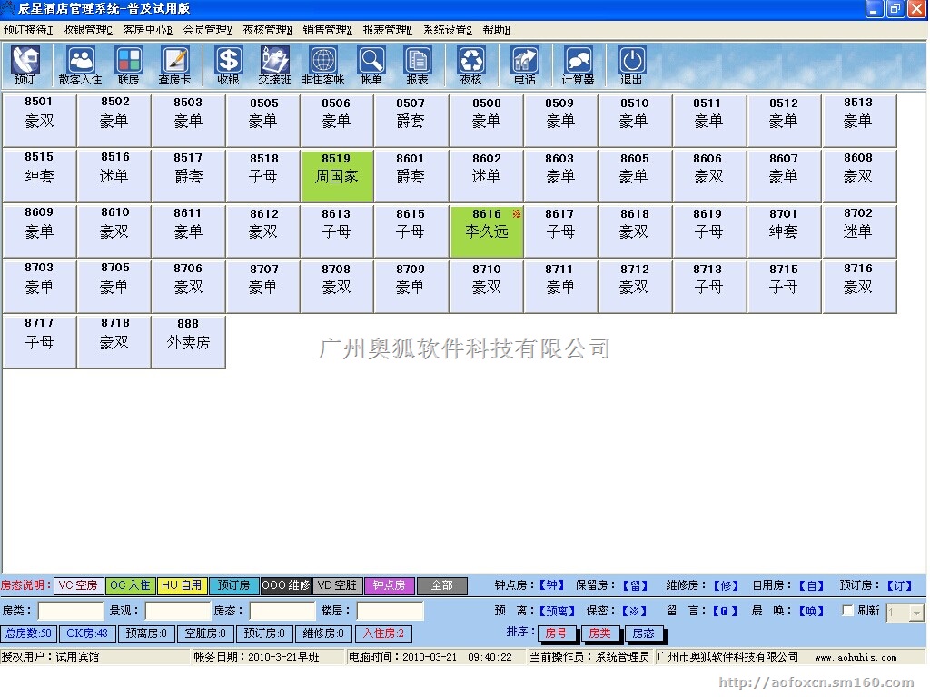The height and width of the screenshot is (697, 930).
Task: Open the 楼层 floor filter field
Action: pos(390,611)
